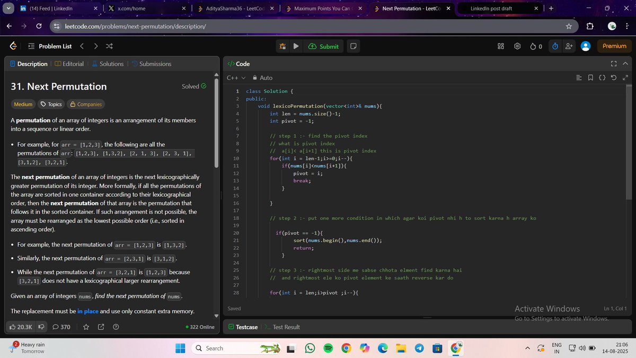Viewport: 636px width, 358px height.
Task: Open a new browser tab
Action: point(551,8)
